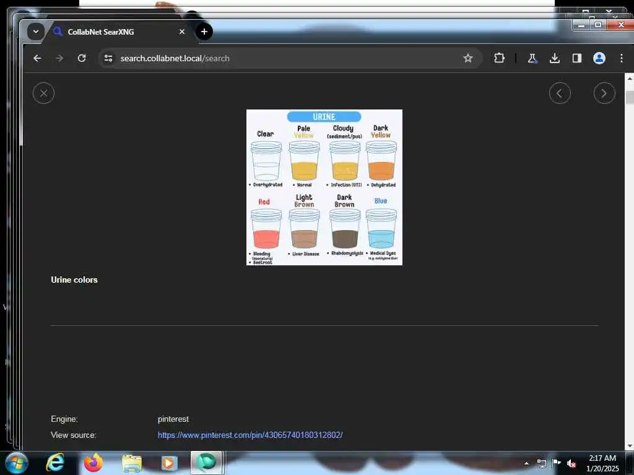Select the active browser taskbar button
The width and height of the screenshot is (634, 475).
coord(206,463)
